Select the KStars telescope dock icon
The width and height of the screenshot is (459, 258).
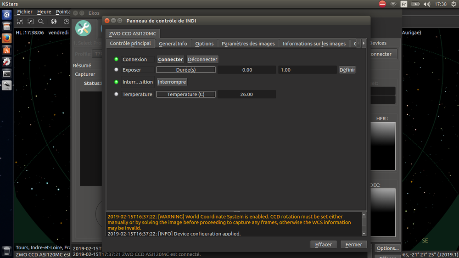point(6,85)
